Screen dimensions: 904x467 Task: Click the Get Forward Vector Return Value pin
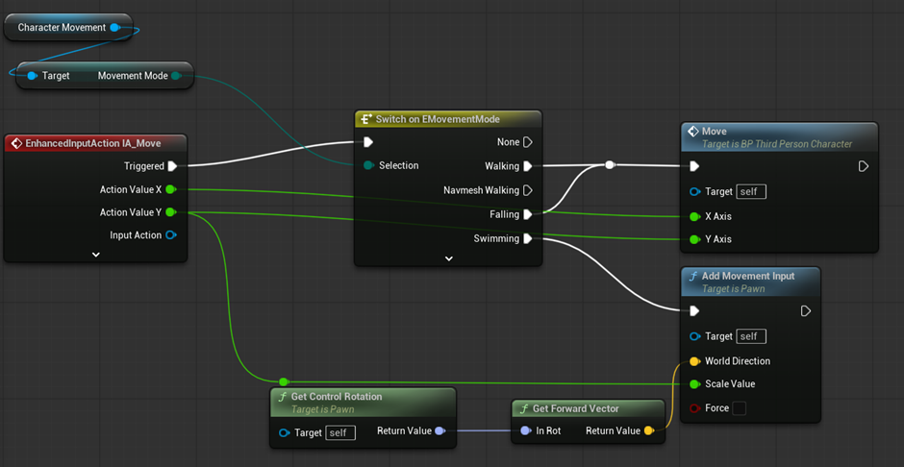[649, 431]
